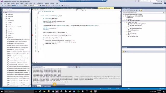
Task: Click the search icon in Solution Explorer search box
Action: 164,12
